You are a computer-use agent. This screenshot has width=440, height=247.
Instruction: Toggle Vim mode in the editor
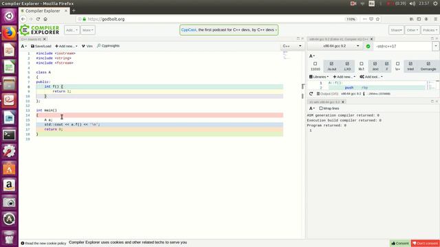[87, 46]
